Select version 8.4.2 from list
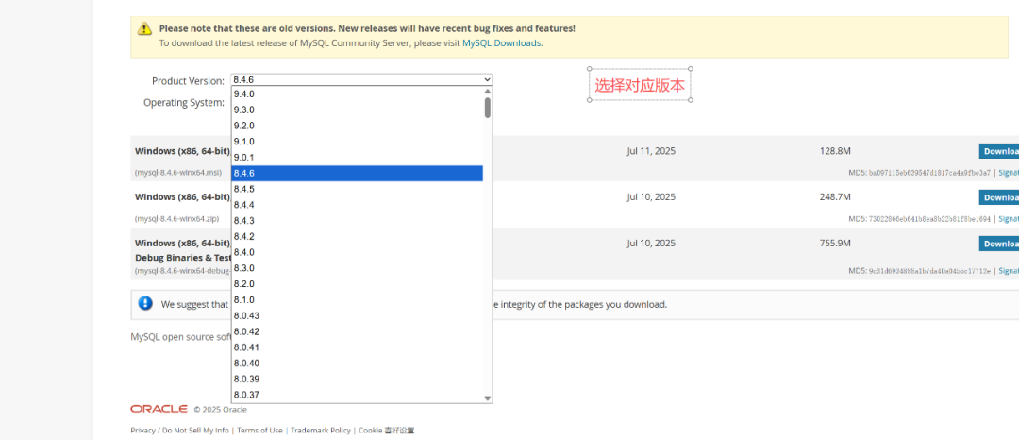 tap(357, 237)
